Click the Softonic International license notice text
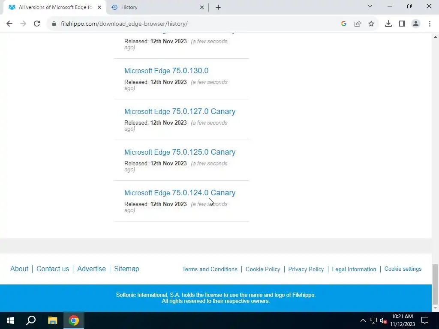The height and width of the screenshot is (329, 439). point(216,298)
